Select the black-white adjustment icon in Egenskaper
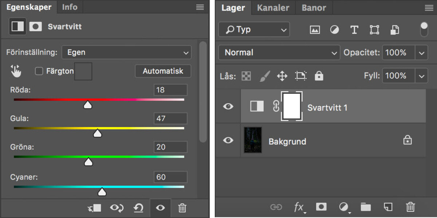The height and width of the screenshot is (218, 437). click(x=17, y=27)
